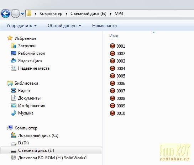Viewport: 194px width, 165px height.
Task: Open Яндекс.Диск cloud icon
Action: pos(14,61)
